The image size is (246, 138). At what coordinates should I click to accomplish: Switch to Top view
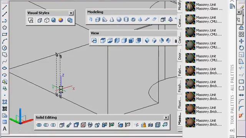click(x=103, y=41)
